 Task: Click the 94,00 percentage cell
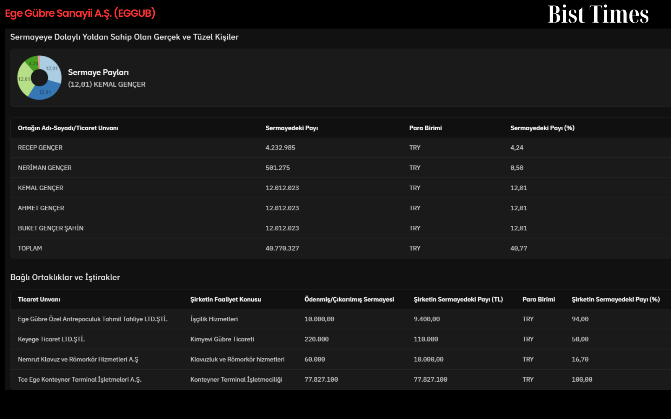click(x=580, y=319)
